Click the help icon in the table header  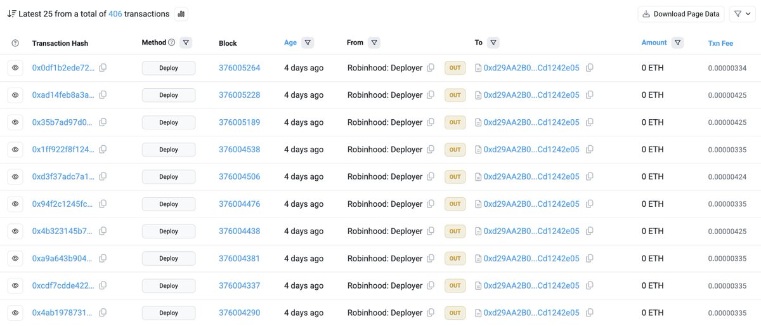click(16, 43)
